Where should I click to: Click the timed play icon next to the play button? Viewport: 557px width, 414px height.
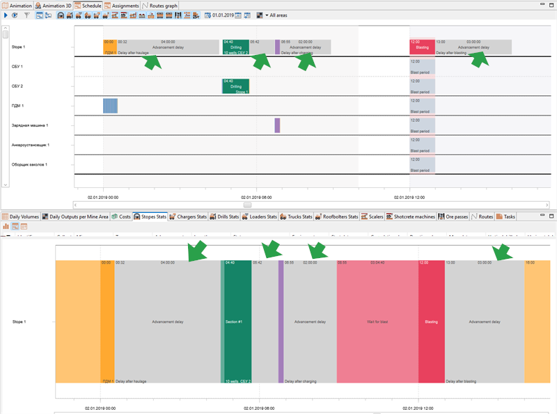pos(15,15)
